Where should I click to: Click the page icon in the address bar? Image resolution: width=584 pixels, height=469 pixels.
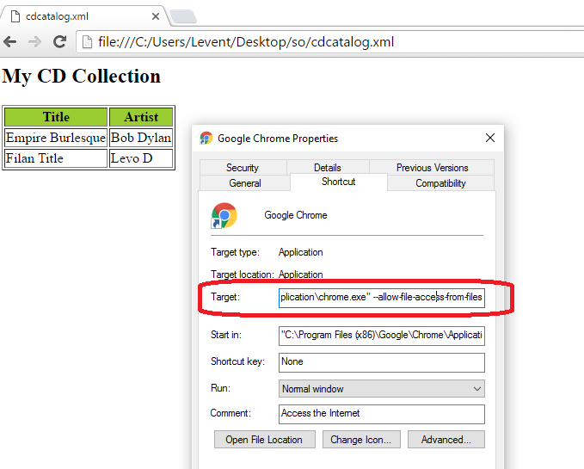point(86,42)
